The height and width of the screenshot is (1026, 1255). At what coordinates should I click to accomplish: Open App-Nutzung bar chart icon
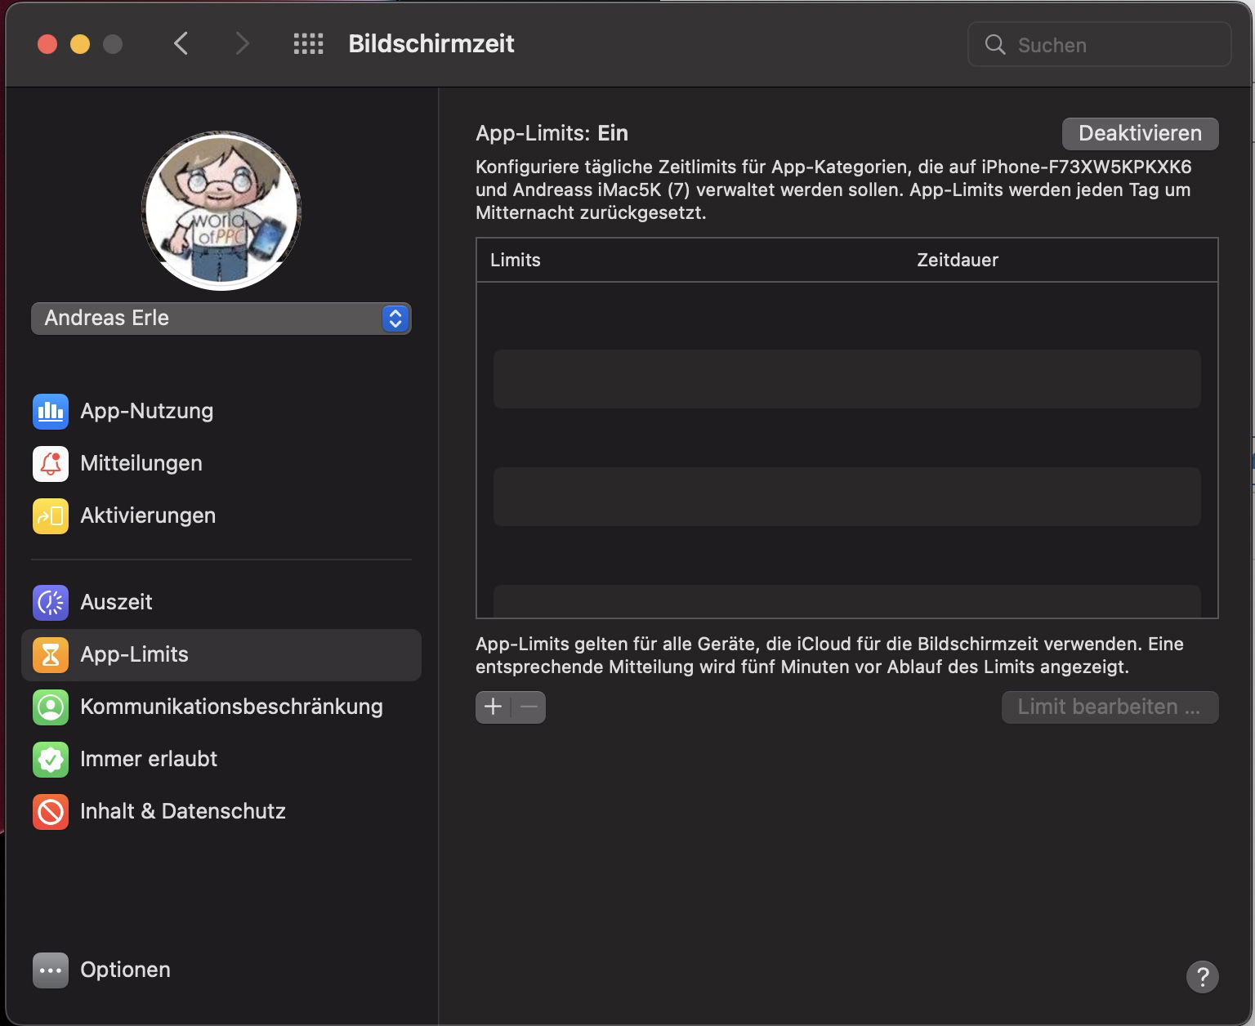[51, 411]
